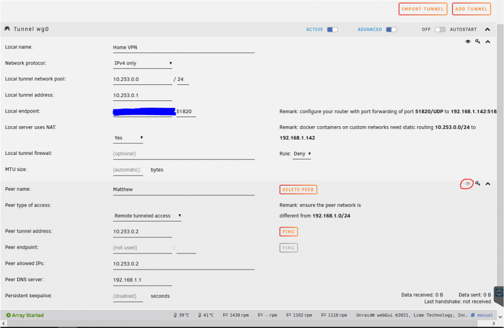
Task: Edit the Local name field Home VPN
Action: tap(183, 47)
